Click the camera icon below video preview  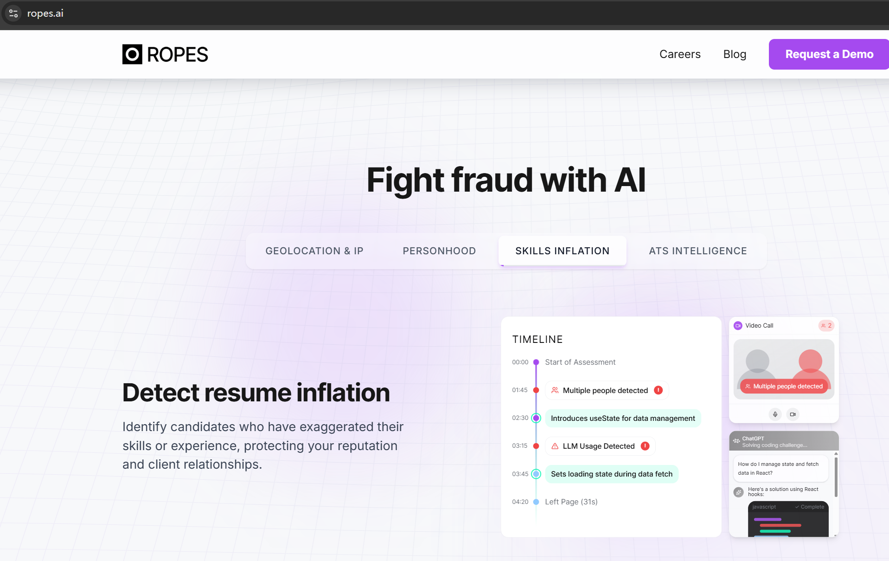(x=793, y=414)
